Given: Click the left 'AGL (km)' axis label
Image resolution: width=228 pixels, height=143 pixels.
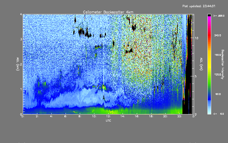Looking at the screenshot, I should (x=18, y=64).
